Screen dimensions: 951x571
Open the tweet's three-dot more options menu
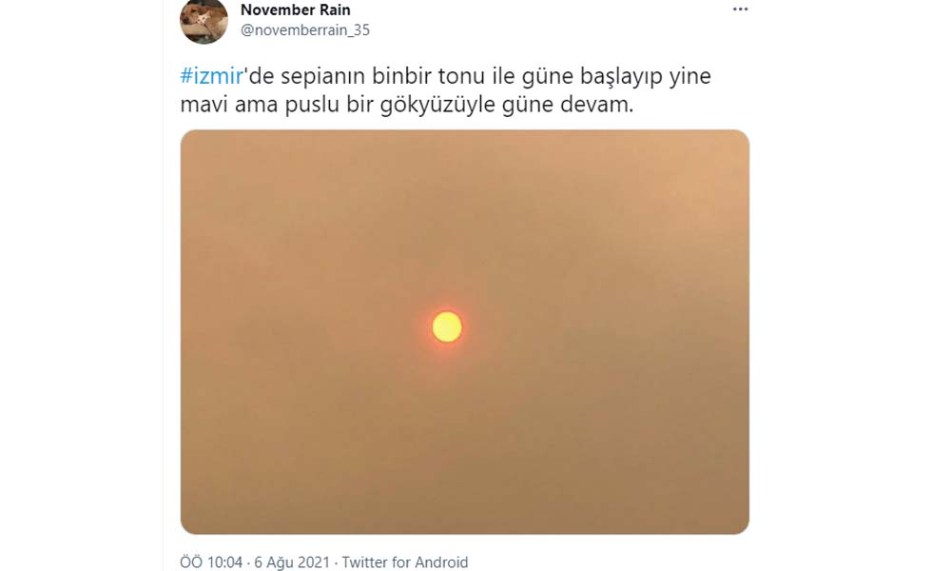[x=740, y=10]
